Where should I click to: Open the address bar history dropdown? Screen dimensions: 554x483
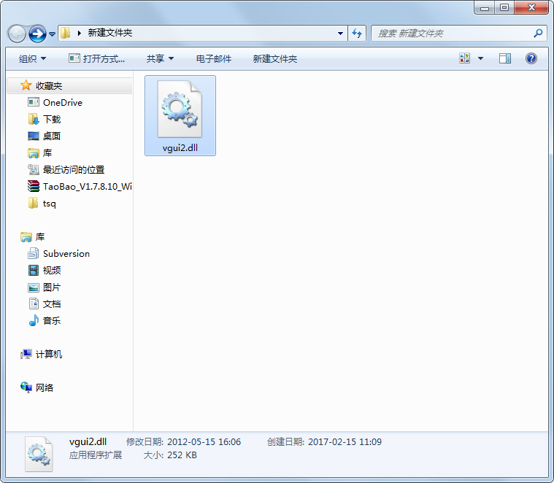pos(341,34)
